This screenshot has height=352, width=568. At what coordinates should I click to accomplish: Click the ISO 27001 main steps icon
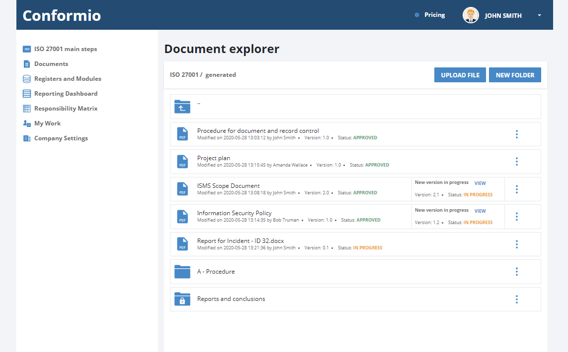[27, 49]
